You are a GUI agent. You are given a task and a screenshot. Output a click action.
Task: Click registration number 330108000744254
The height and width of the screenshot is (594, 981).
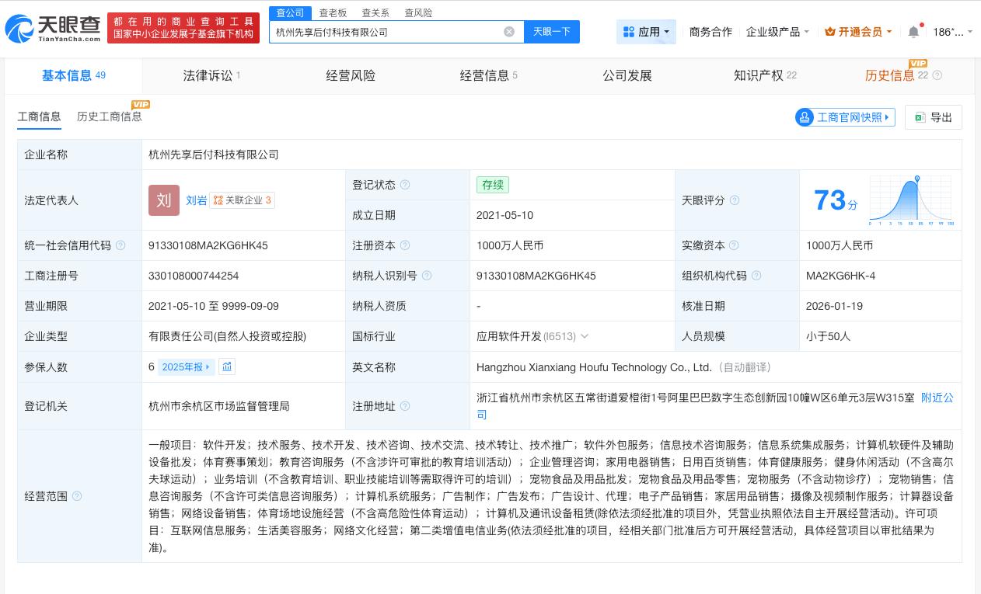(x=194, y=276)
